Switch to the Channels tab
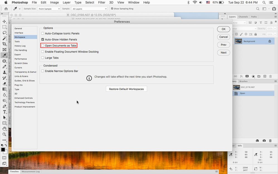The height and width of the screenshot is (174, 278). coord(243,17)
